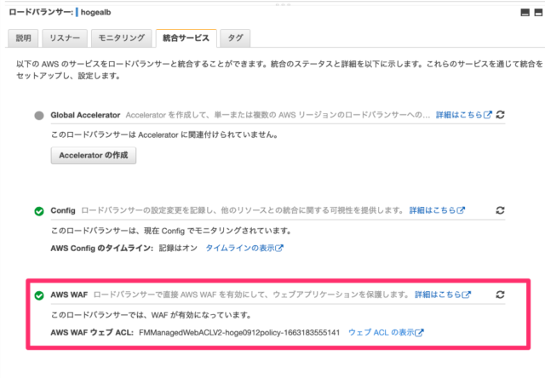Click the panel resize grip dots at top

[x=283, y=4]
